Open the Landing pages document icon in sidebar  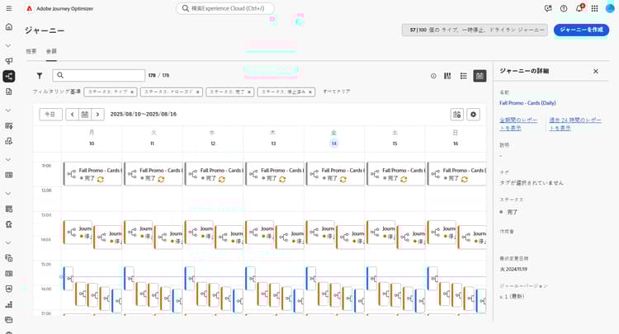click(x=9, y=92)
